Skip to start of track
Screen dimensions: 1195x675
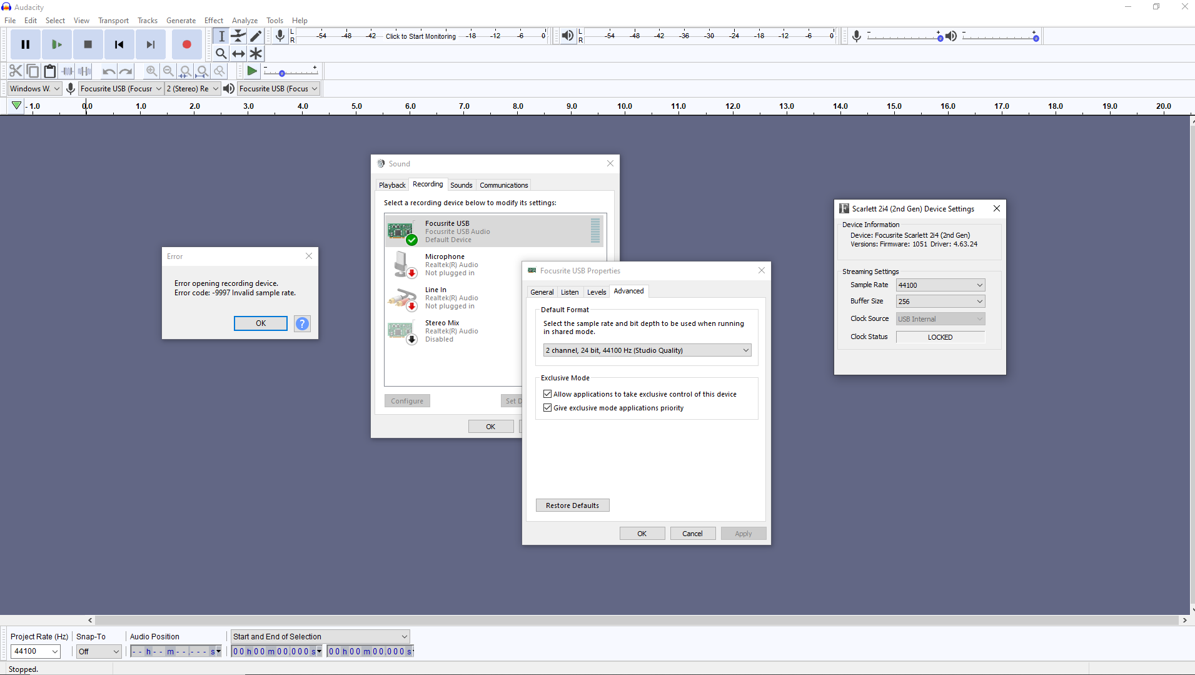coord(119,44)
